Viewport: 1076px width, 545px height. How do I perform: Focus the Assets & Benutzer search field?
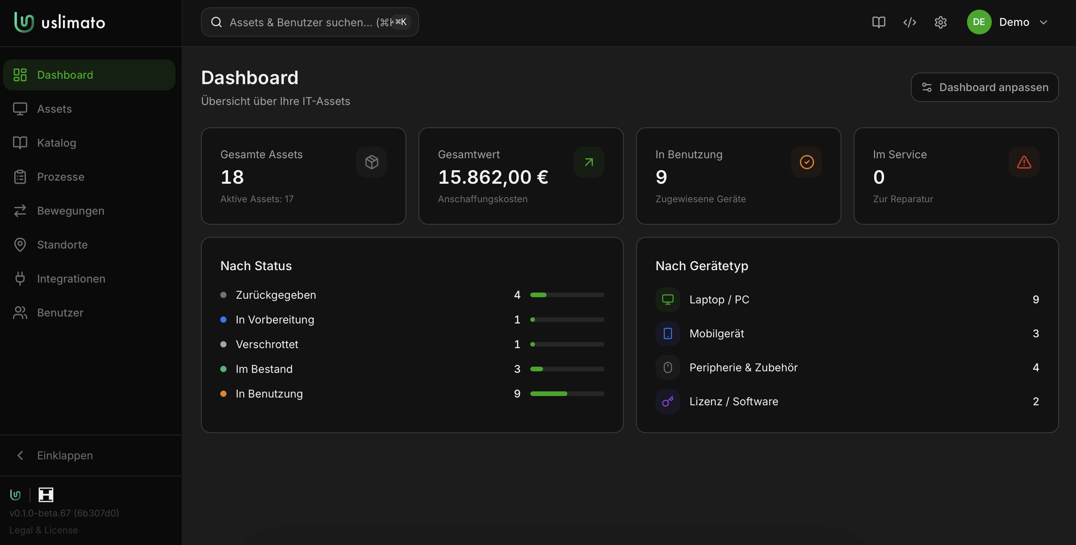click(x=310, y=22)
